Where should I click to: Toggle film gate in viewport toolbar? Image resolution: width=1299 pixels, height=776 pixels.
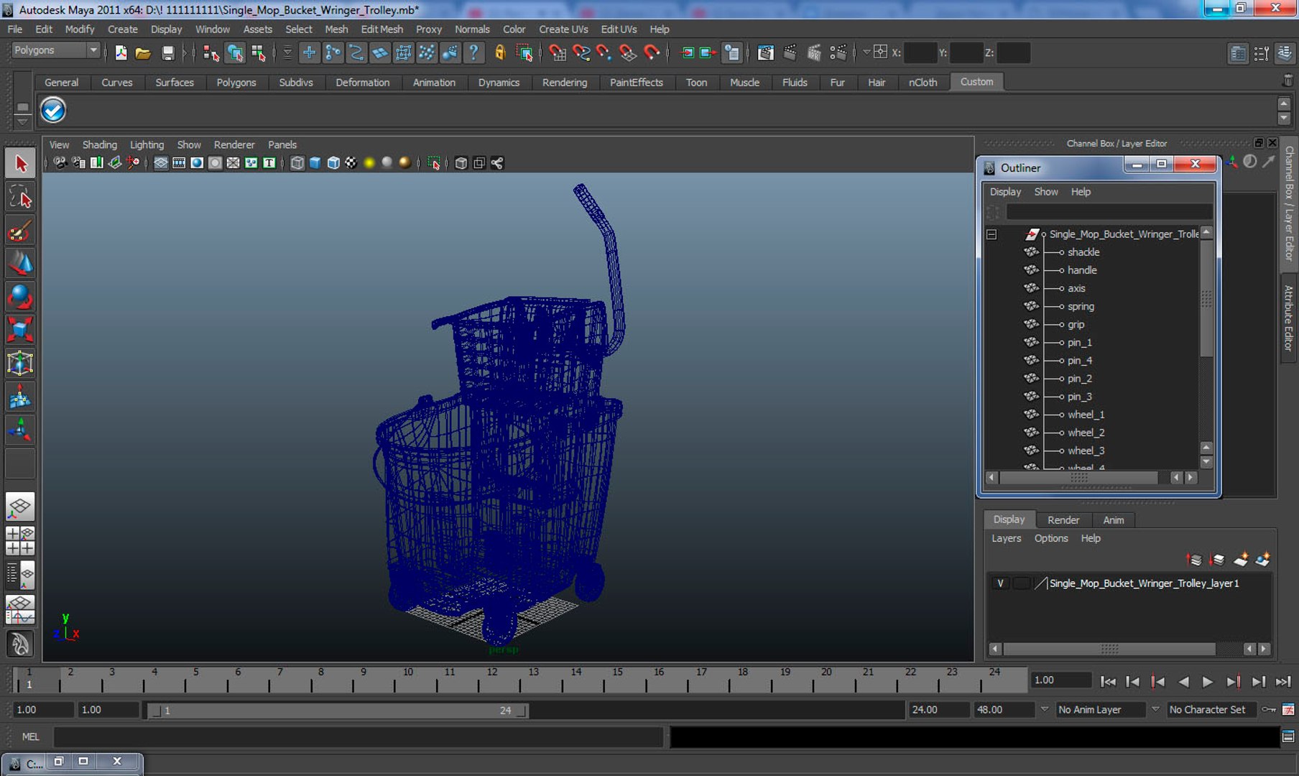tap(178, 163)
